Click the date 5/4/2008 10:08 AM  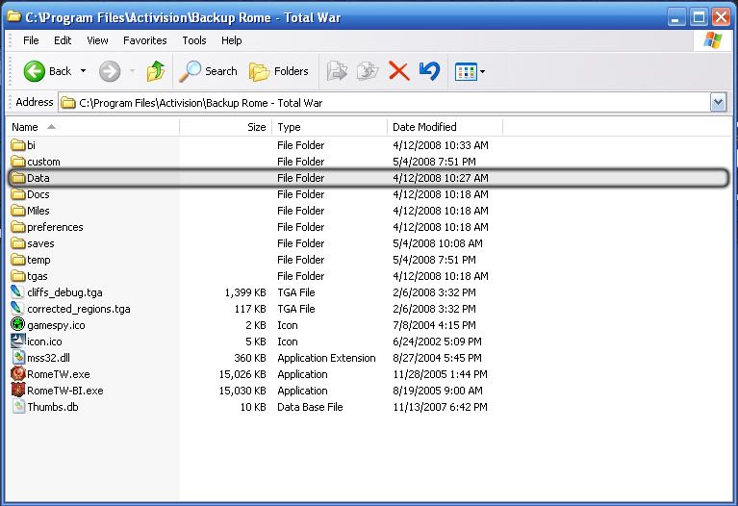pos(437,243)
